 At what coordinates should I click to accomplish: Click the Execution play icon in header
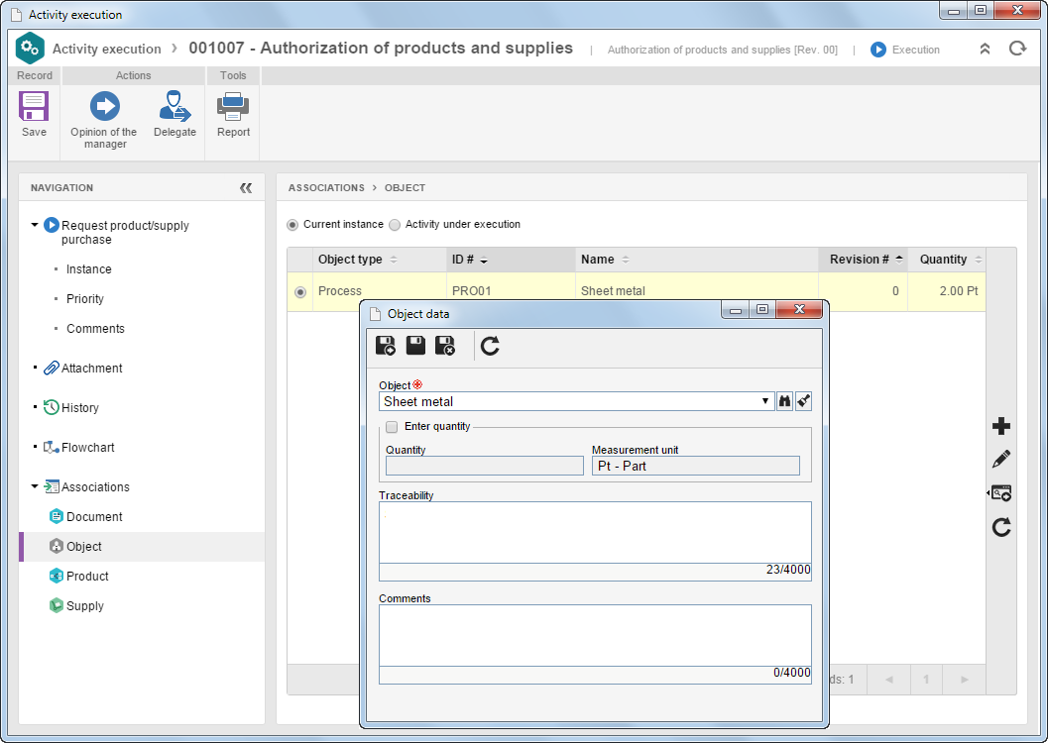point(878,50)
